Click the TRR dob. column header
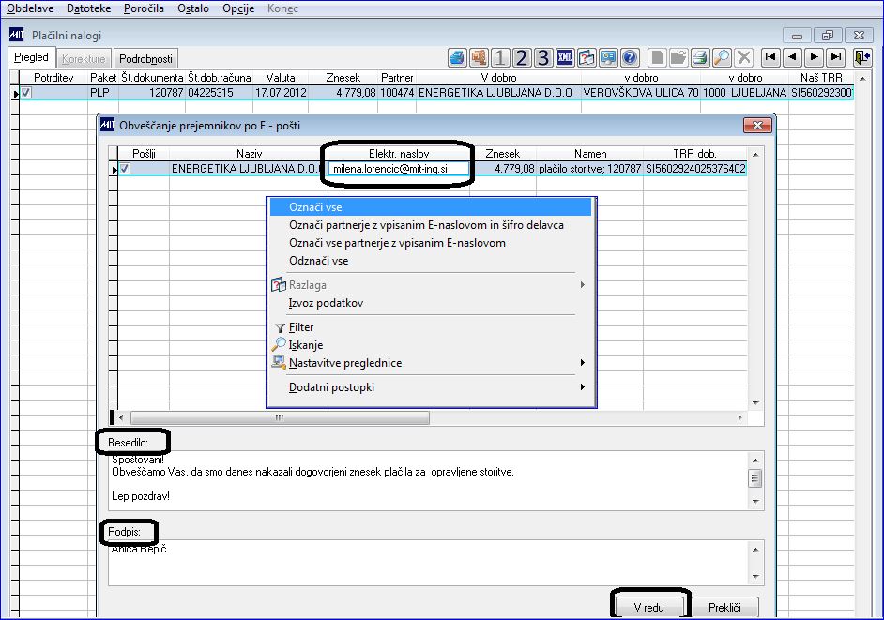The width and height of the screenshot is (884, 620). [694, 153]
